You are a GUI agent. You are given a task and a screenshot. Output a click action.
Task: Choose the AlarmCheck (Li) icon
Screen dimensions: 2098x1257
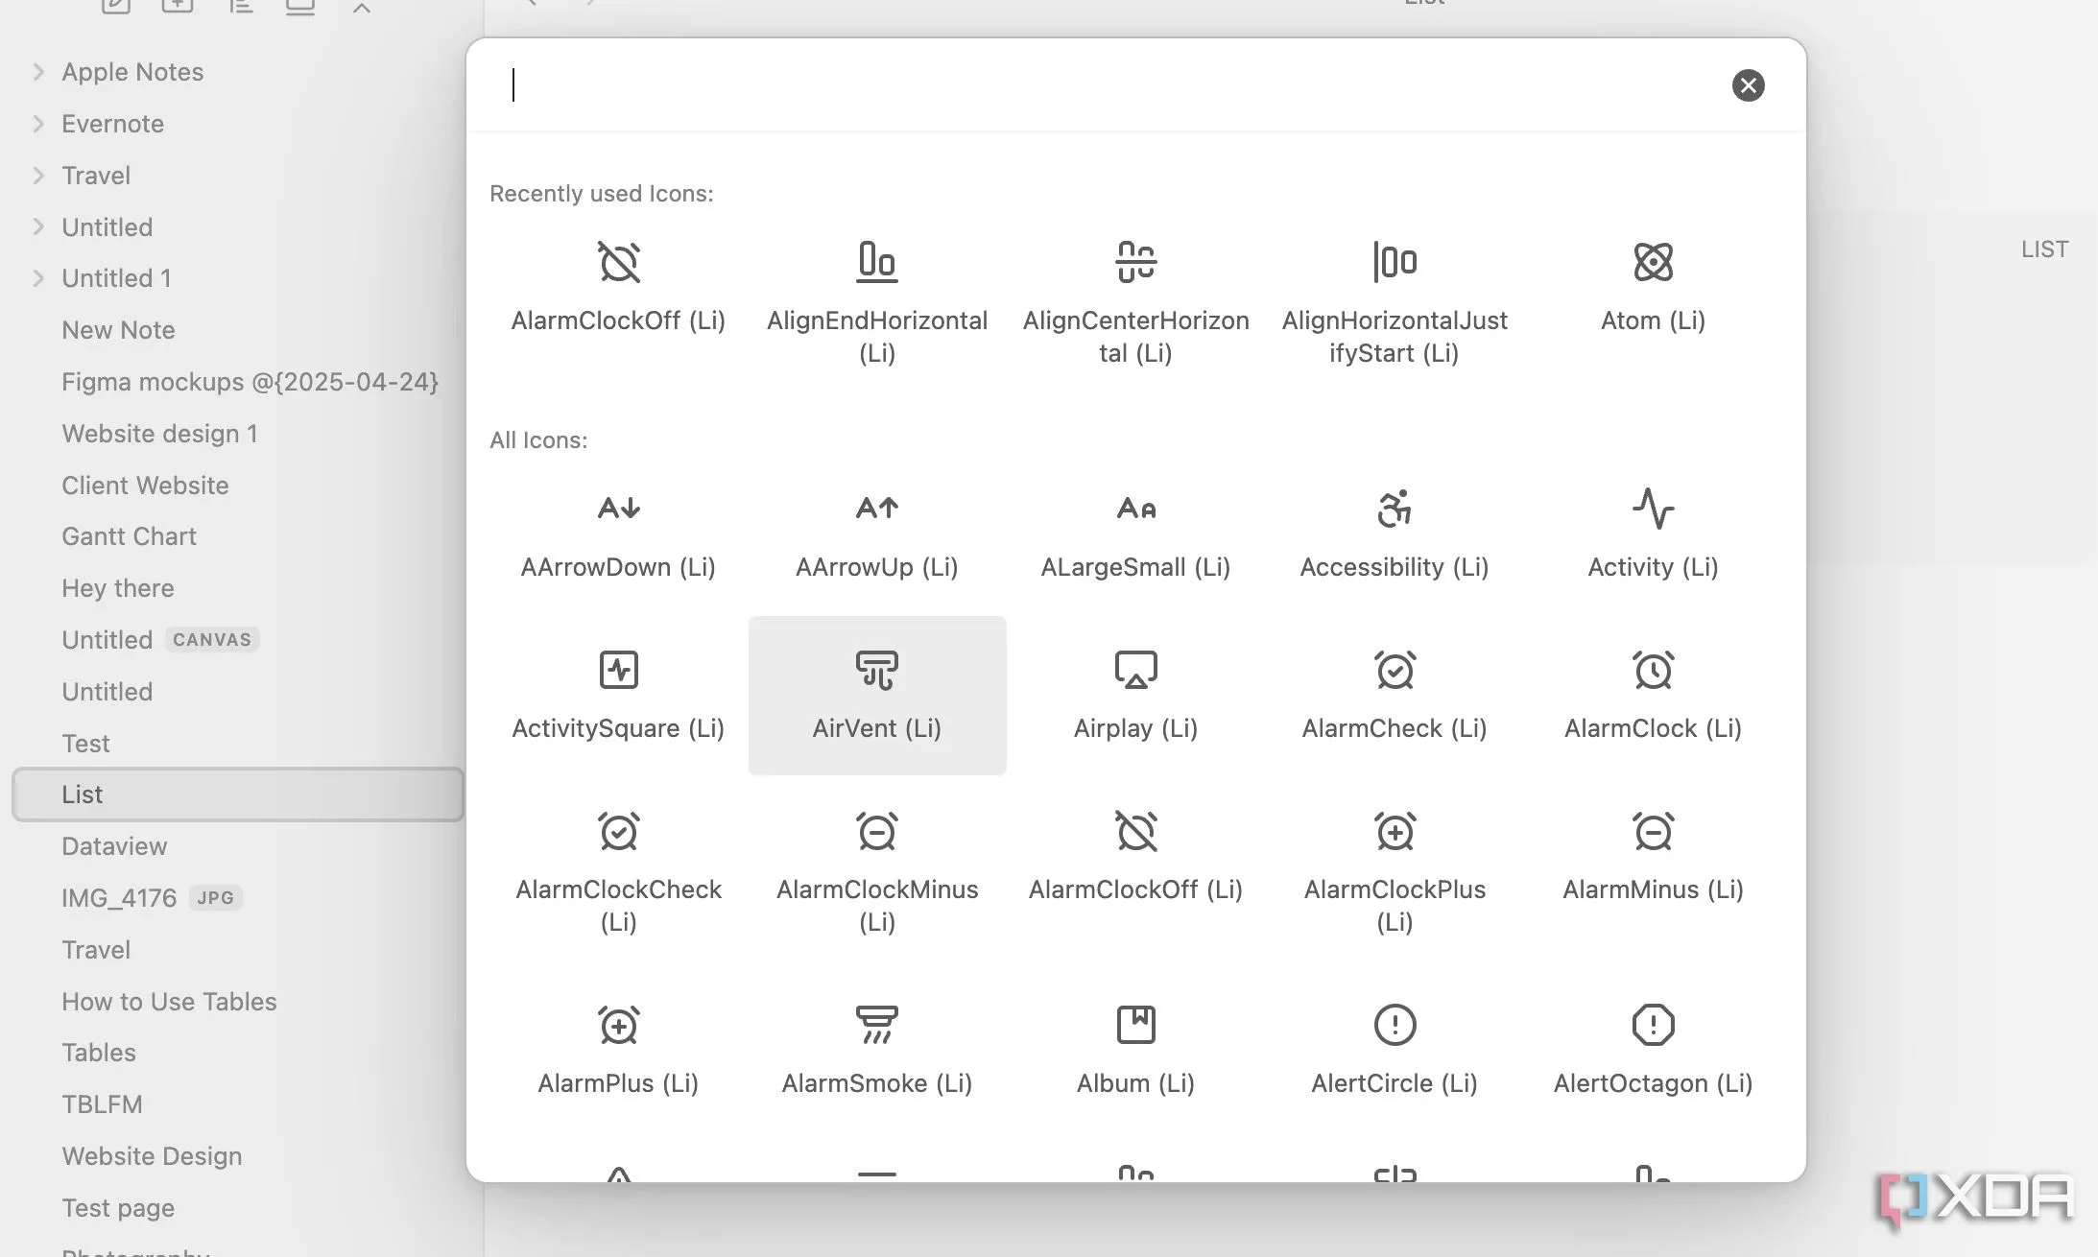[x=1395, y=696]
